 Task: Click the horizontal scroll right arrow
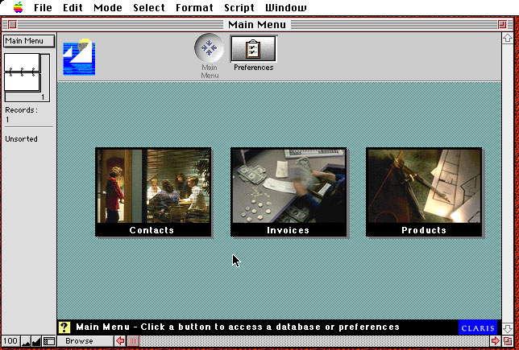click(495, 341)
